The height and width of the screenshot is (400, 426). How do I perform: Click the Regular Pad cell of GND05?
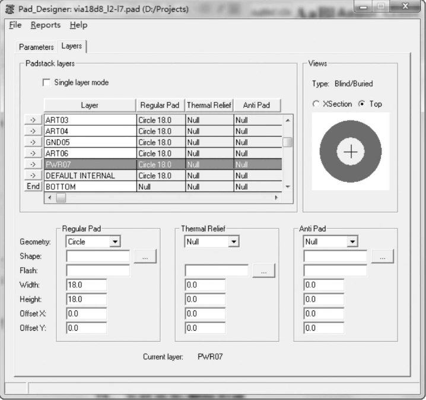click(x=161, y=142)
